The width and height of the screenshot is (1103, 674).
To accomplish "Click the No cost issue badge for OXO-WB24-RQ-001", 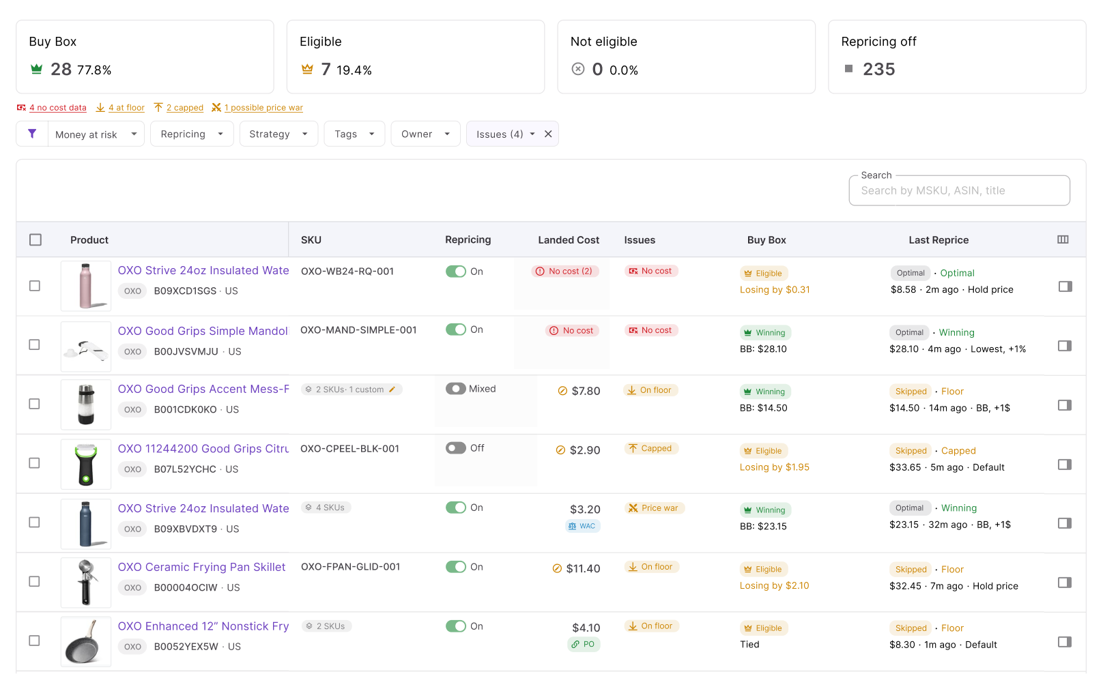I will 650,271.
